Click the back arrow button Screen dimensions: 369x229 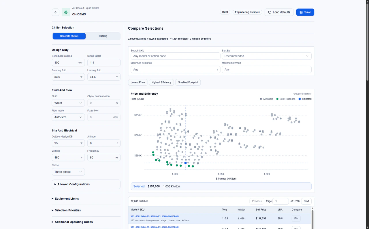coord(56,12)
